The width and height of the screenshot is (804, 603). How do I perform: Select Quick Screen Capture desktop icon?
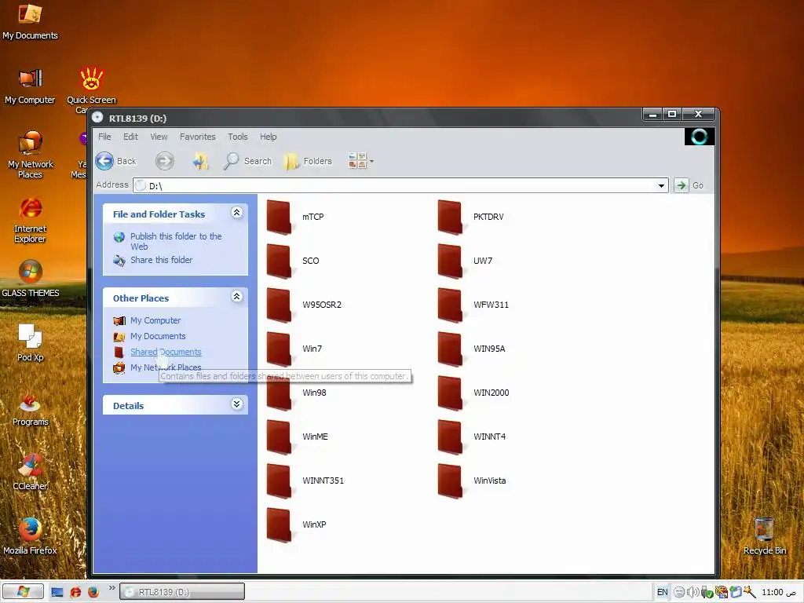point(91,90)
